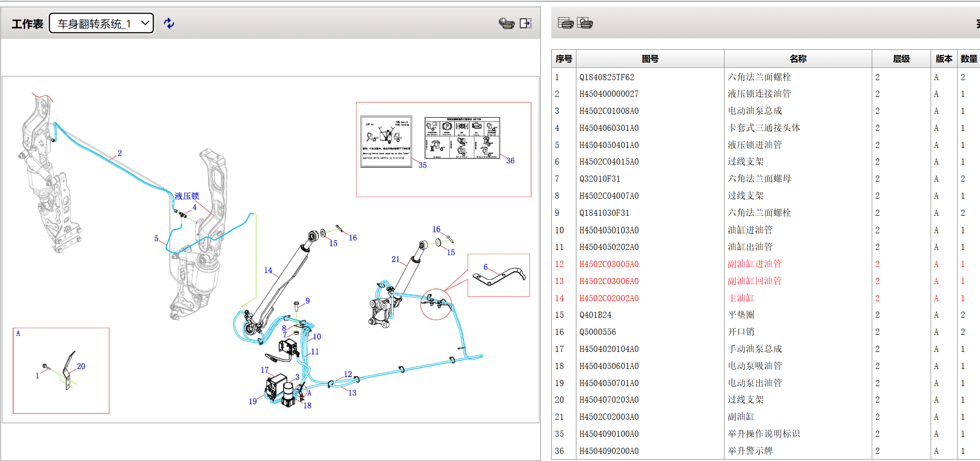Click callout number 21 in the diagram
The height and width of the screenshot is (461, 980).
pyautogui.click(x=396, y=259)
